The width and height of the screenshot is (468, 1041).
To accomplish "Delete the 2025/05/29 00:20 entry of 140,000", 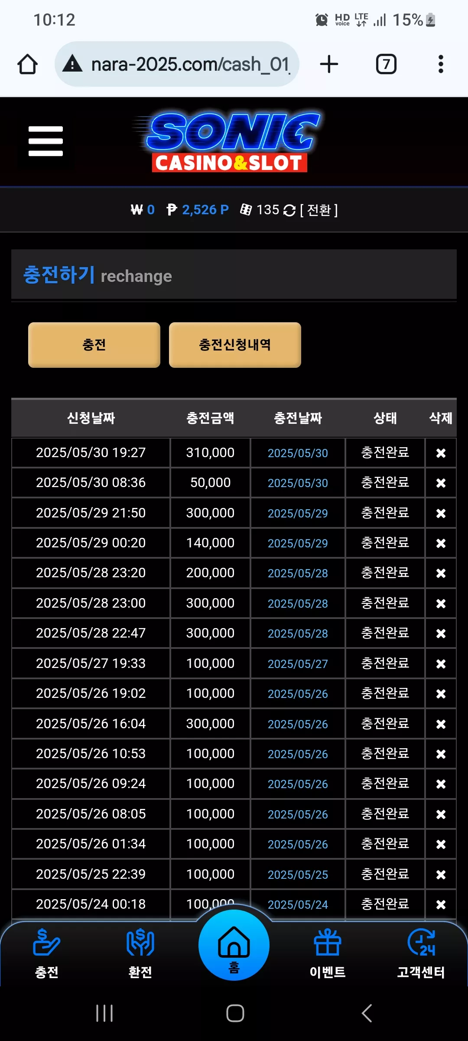I will (x=441, y=543).
